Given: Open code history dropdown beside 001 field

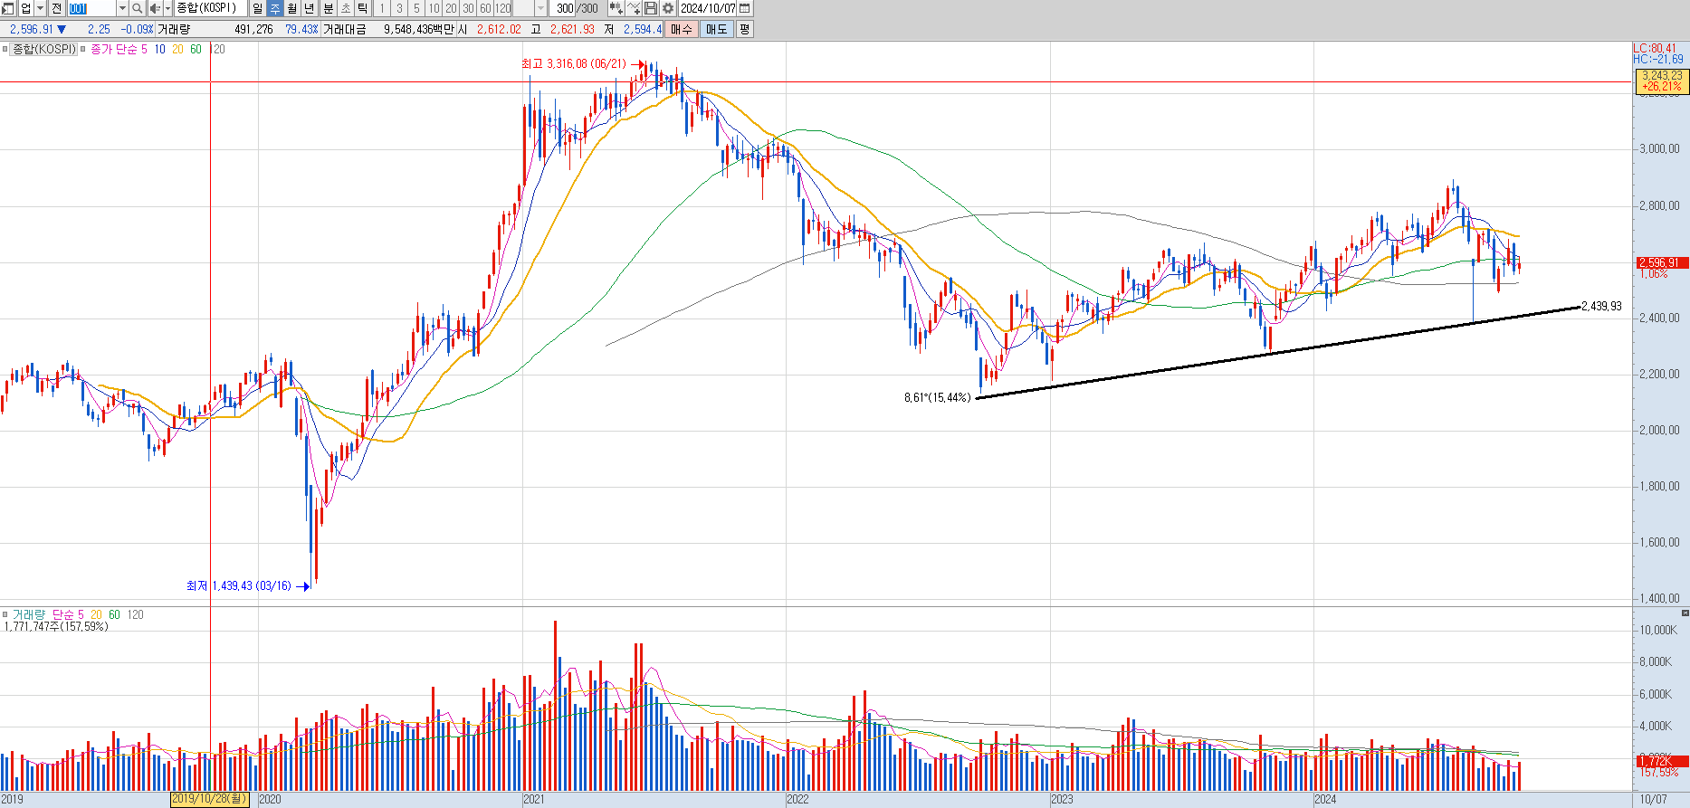Looking at the screenshot, I should [122, 8].
